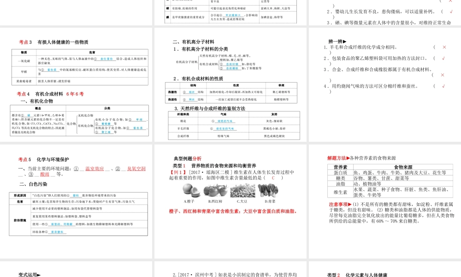Select the 蛋白质 cell in nutrient table

(341, 173)
